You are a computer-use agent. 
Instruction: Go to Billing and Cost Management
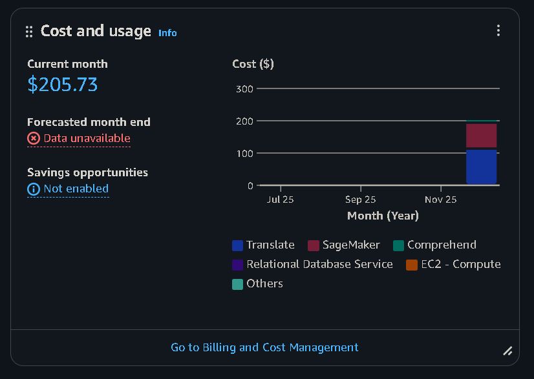coord(264,347)
